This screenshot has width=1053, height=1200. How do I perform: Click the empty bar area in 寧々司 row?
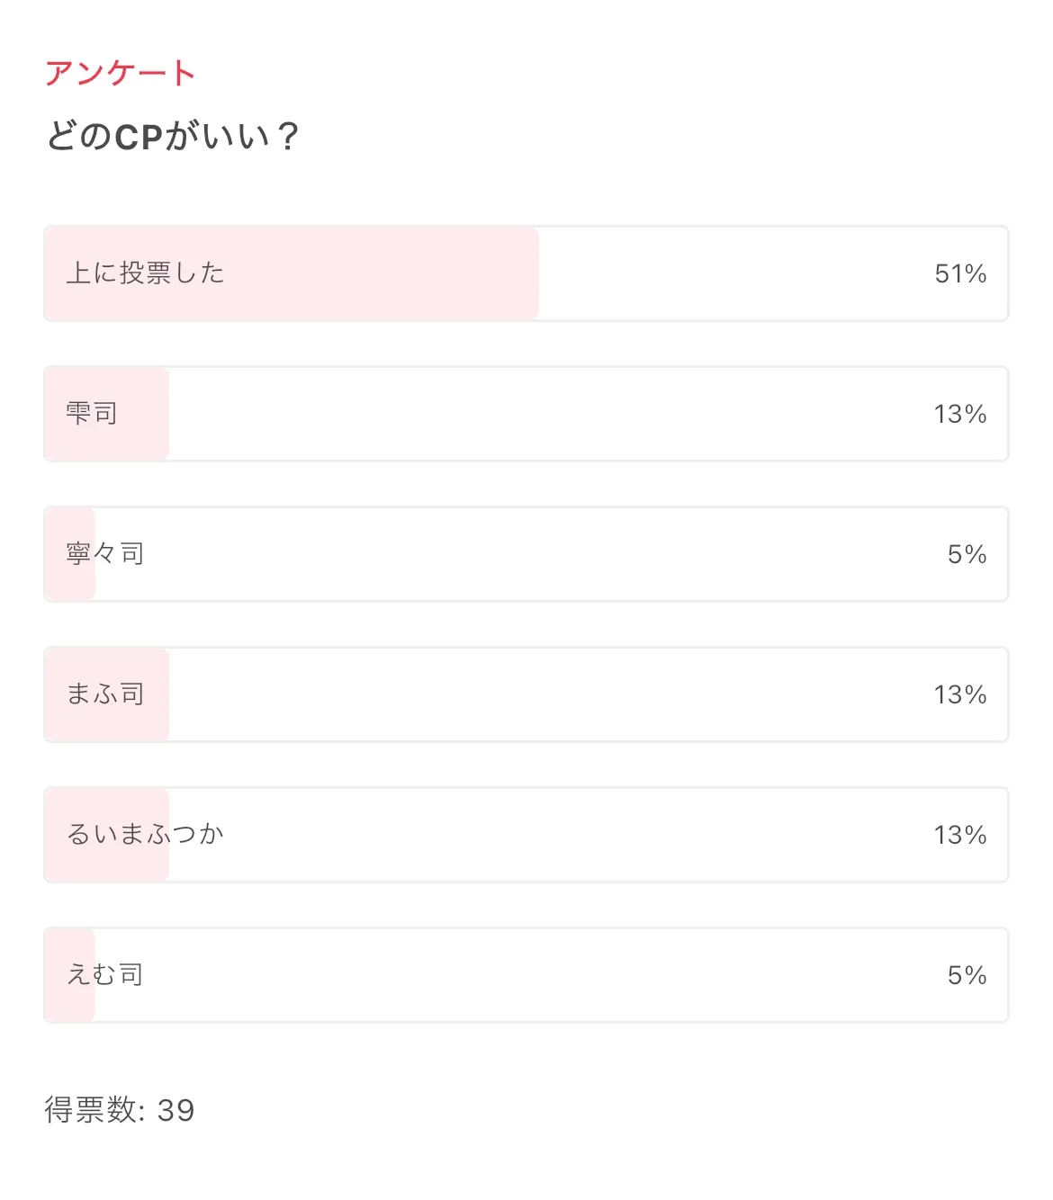(x=540, y=554)
